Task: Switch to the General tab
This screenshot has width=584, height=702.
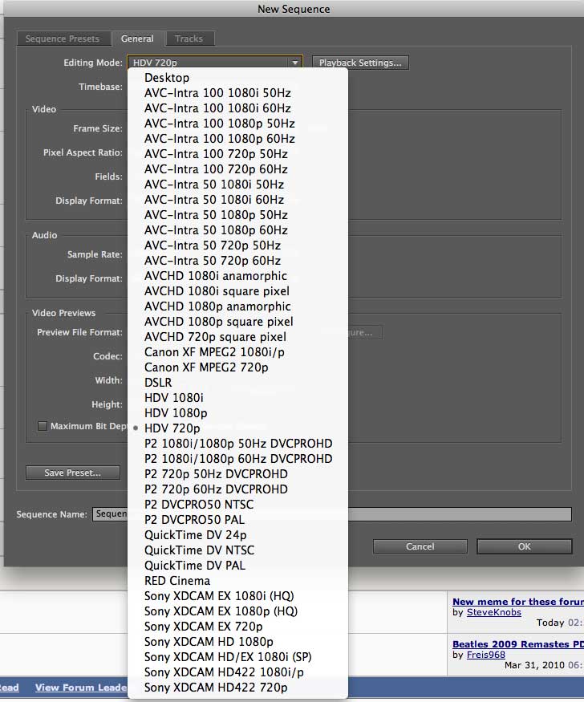Action: click(137, 39)
